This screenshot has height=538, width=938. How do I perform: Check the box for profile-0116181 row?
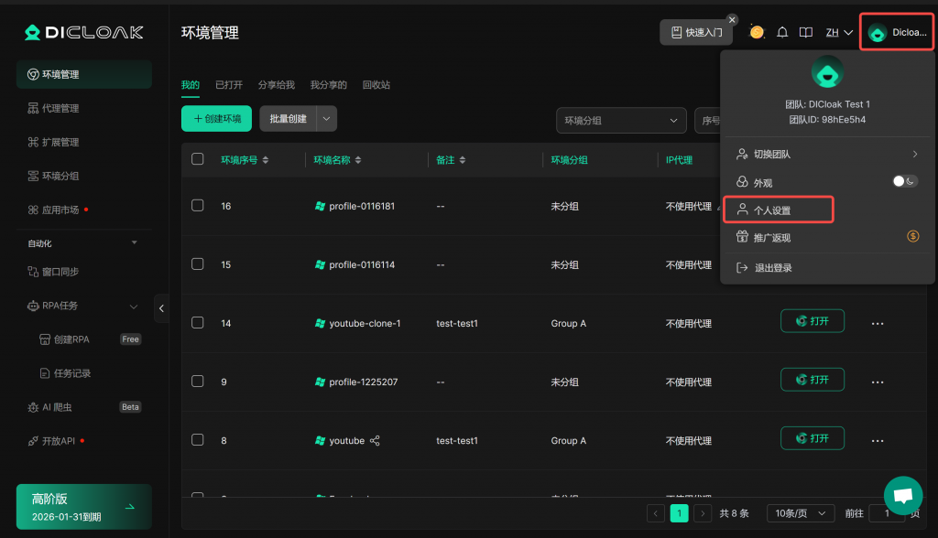(x=197, y=206)
